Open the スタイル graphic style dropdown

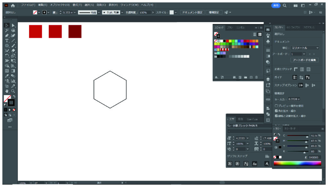(176, 13)
